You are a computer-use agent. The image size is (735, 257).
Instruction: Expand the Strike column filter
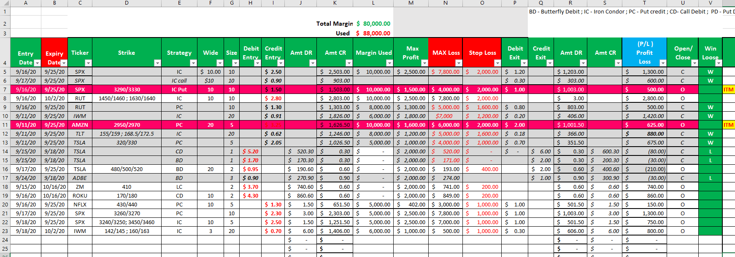click(x=157, y=63)
